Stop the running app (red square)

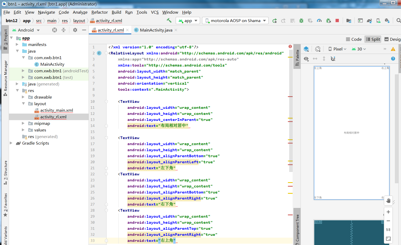[337, 21]
